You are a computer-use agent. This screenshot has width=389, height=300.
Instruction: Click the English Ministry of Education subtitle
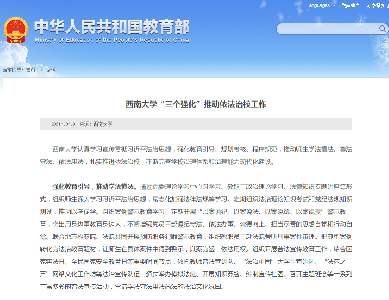(x=112, y=40)
